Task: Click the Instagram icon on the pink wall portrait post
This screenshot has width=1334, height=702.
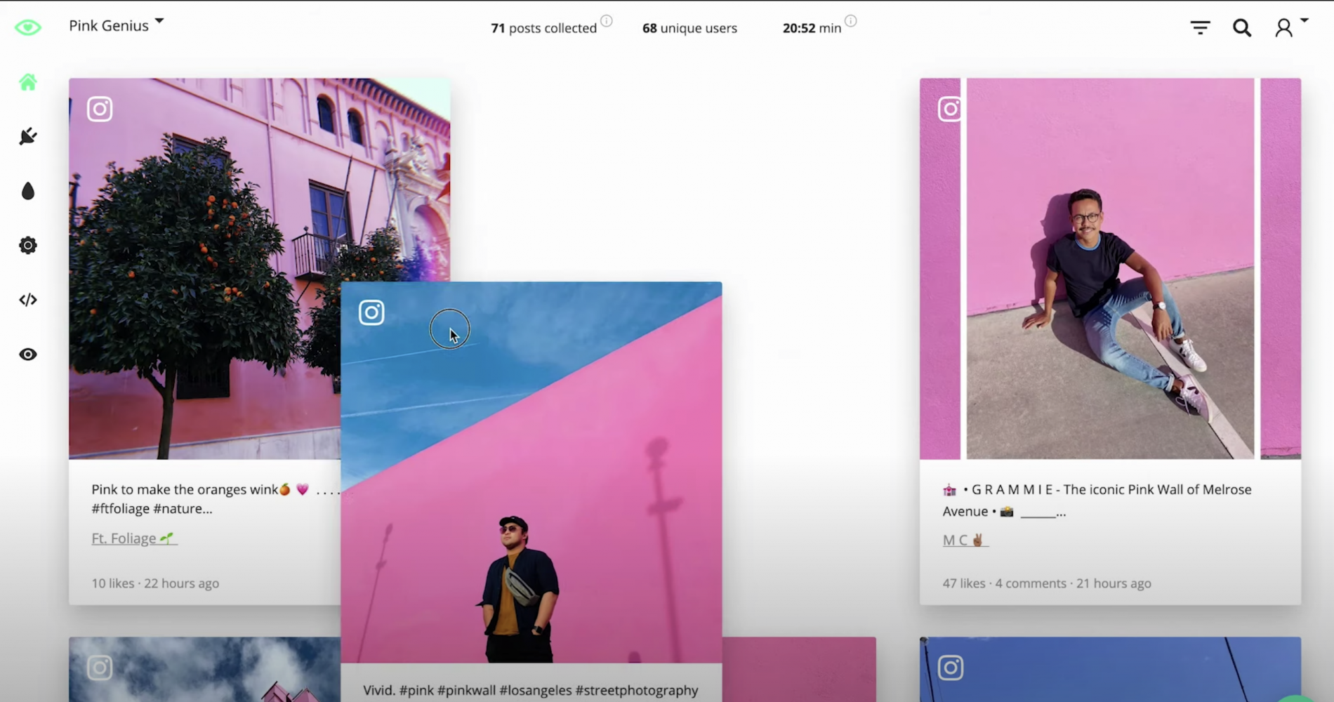Action: coord(951,109)
